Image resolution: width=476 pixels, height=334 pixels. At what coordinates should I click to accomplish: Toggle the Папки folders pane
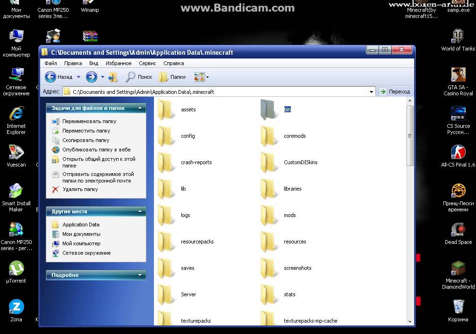(172, 77)
